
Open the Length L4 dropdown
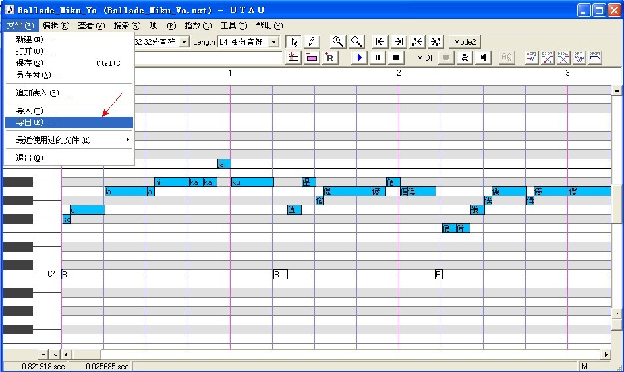click(x=274, y=41)
